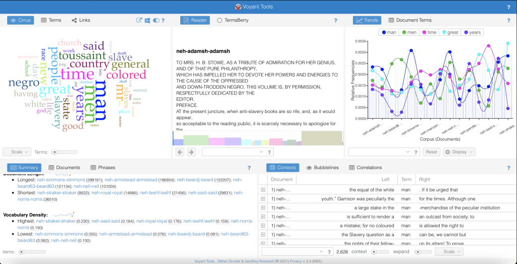Open the Display dropdown in Trends panel
Screen dimensions: 517x264
point(459,151)
